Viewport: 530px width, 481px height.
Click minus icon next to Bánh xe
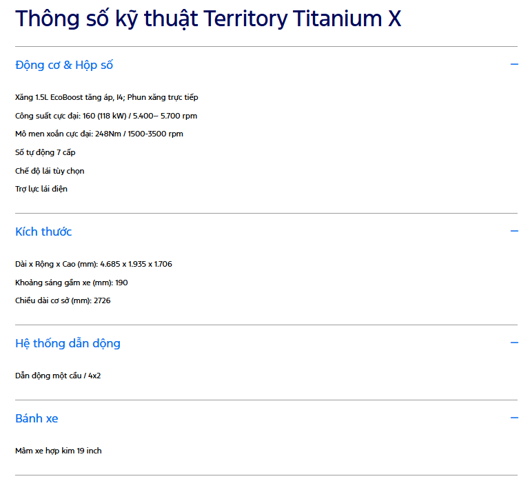click(513, 418)
